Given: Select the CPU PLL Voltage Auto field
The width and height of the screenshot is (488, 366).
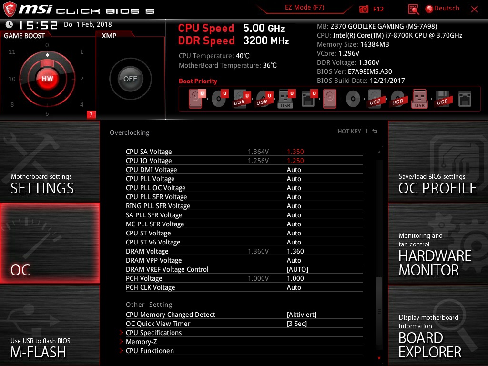Looking at the screenshot, I should click(x=294, y=179).
